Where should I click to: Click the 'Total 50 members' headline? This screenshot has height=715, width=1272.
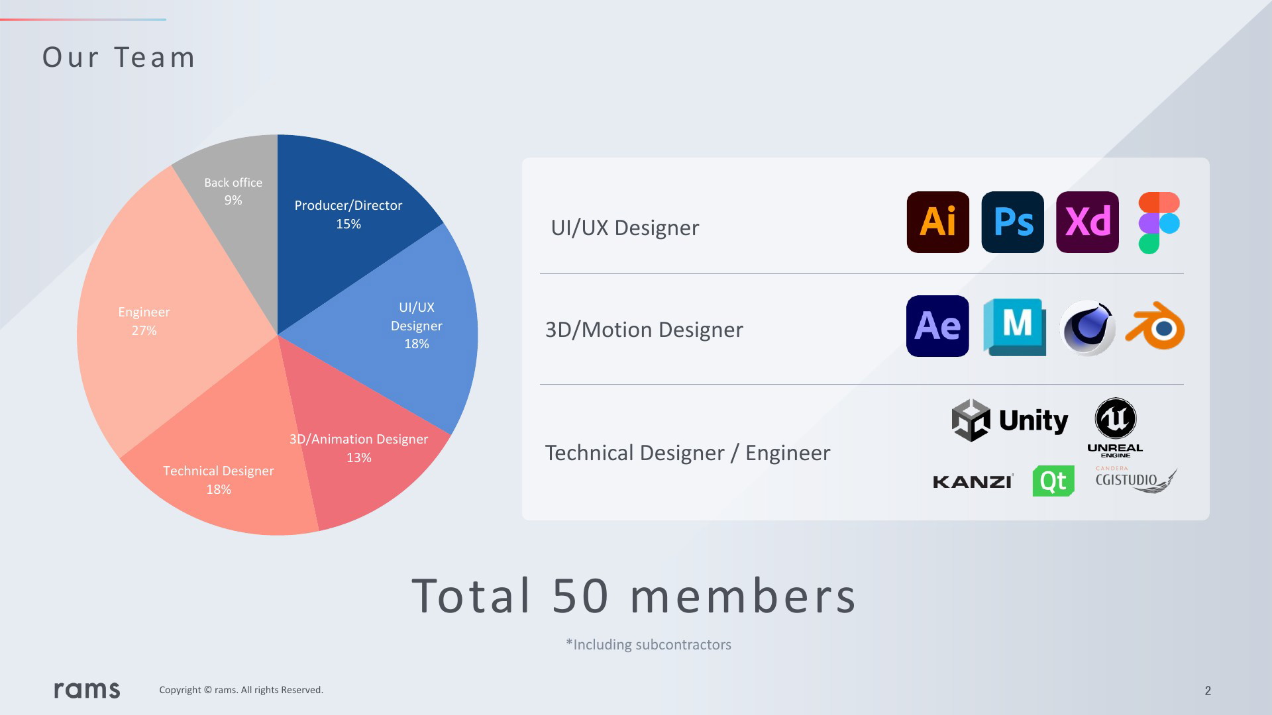(x=634, y=596)
